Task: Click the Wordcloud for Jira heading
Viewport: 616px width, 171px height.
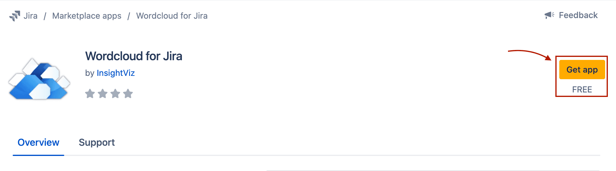Action: tap(134, 56)
